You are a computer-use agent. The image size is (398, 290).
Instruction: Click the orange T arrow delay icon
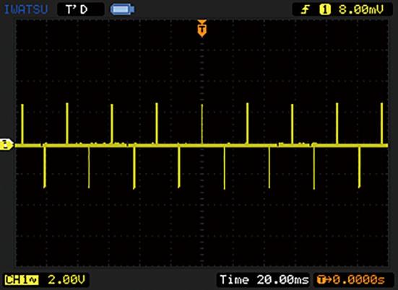[x=324, y=280]
